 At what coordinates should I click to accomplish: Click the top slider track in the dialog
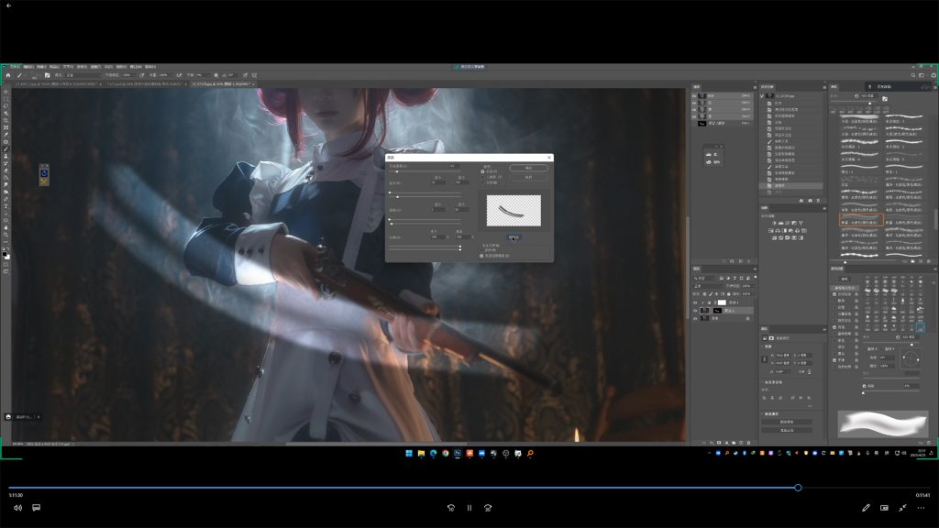pos(426,171)
